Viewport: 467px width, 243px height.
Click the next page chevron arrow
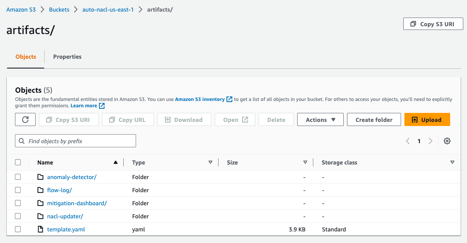430,141
